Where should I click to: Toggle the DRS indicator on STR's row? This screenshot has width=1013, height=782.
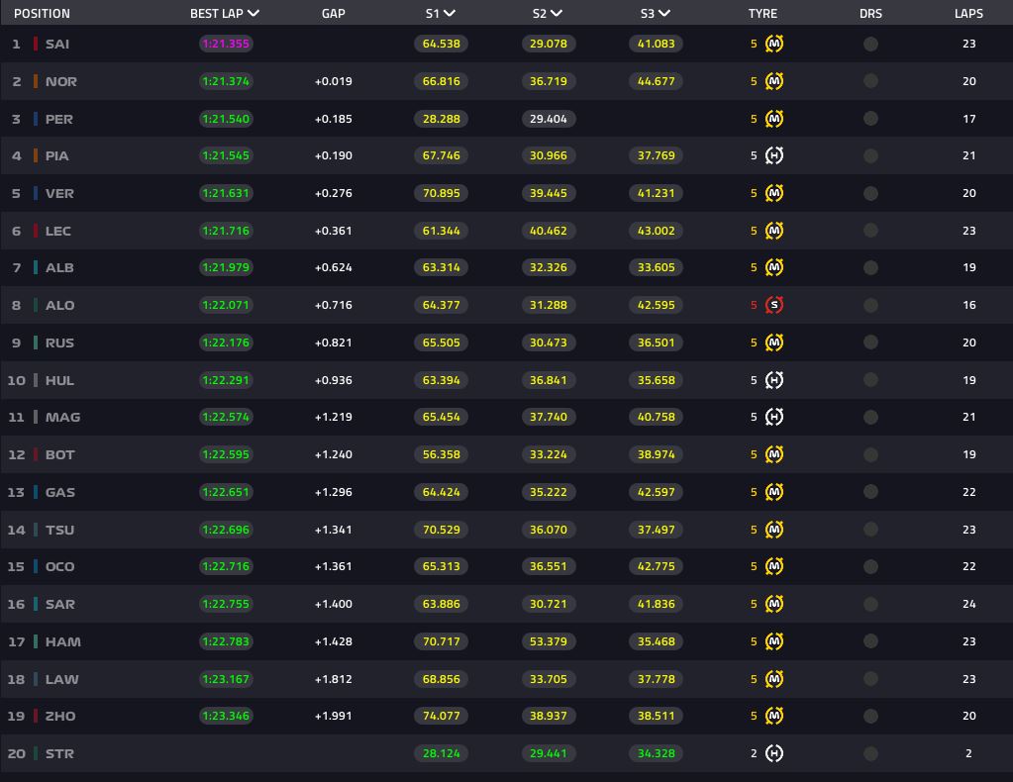pos(870,753)
